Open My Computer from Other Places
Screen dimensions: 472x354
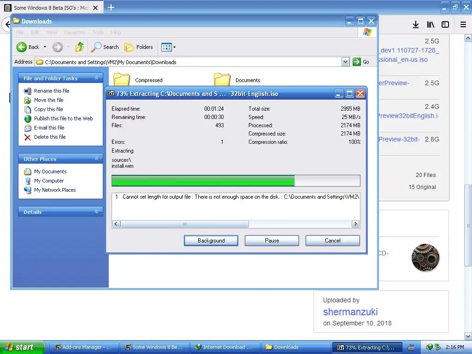(49, 181)
